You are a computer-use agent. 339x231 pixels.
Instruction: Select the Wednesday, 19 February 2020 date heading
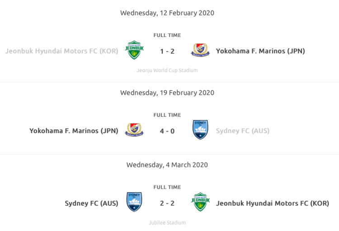[x=167, y=92]
